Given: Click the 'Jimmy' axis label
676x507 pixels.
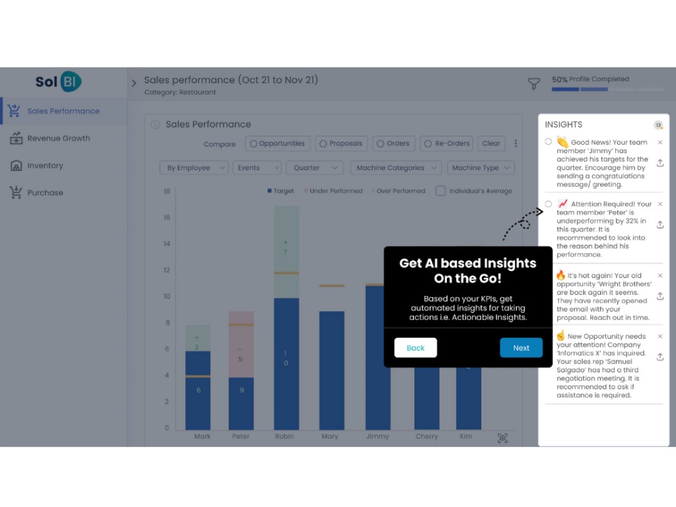Looking at the screenshot, I should (378, 436).
